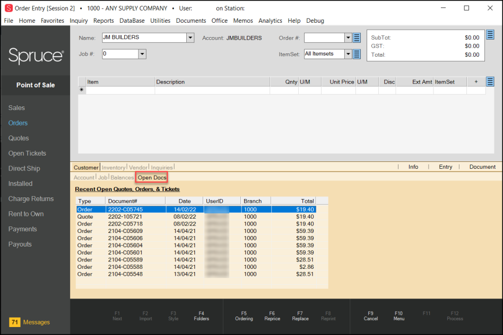Open the Documents menu
This screenshot has width=503, height=335.
click(x=191, y=21)
